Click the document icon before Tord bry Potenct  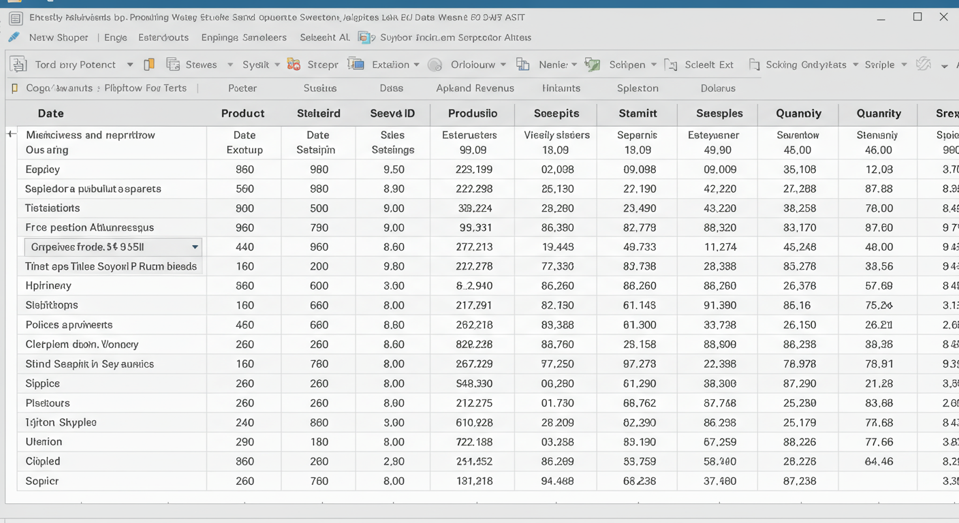click(19, 65)
